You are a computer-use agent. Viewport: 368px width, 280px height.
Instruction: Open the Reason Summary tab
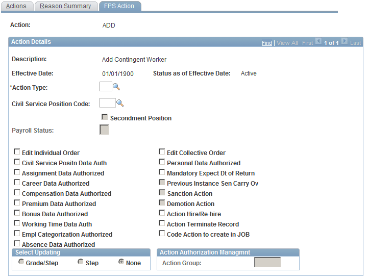click(66, 6)
